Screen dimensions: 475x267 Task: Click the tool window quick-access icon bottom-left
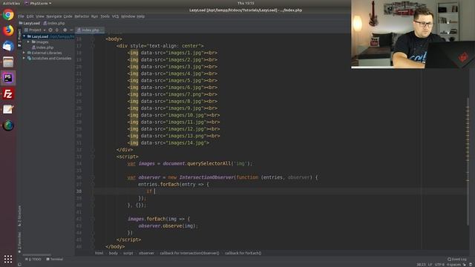tap(20, 264)
